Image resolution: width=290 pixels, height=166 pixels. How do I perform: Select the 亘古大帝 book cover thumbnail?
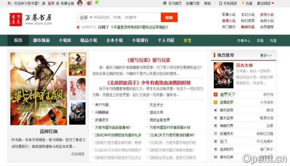click(223, 75)
